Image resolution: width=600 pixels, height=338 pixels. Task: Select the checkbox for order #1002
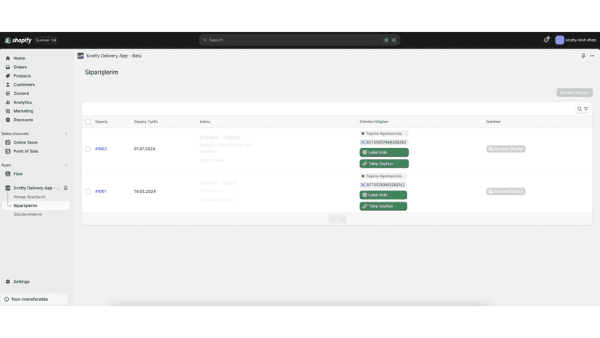pyautogui.click(x=88, y=149)
